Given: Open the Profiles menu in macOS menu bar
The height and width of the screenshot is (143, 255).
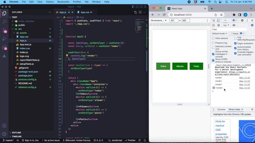Looking at the screenshot, I should coord(77,2).
